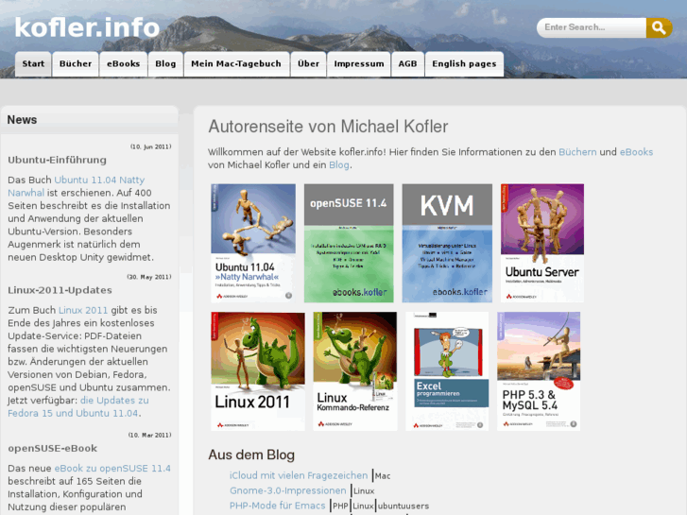Click Linux tag beside PHP-Mode für Emacs
Image resolution: width=687 pixels, height=515 pixels.
(363, 506)
